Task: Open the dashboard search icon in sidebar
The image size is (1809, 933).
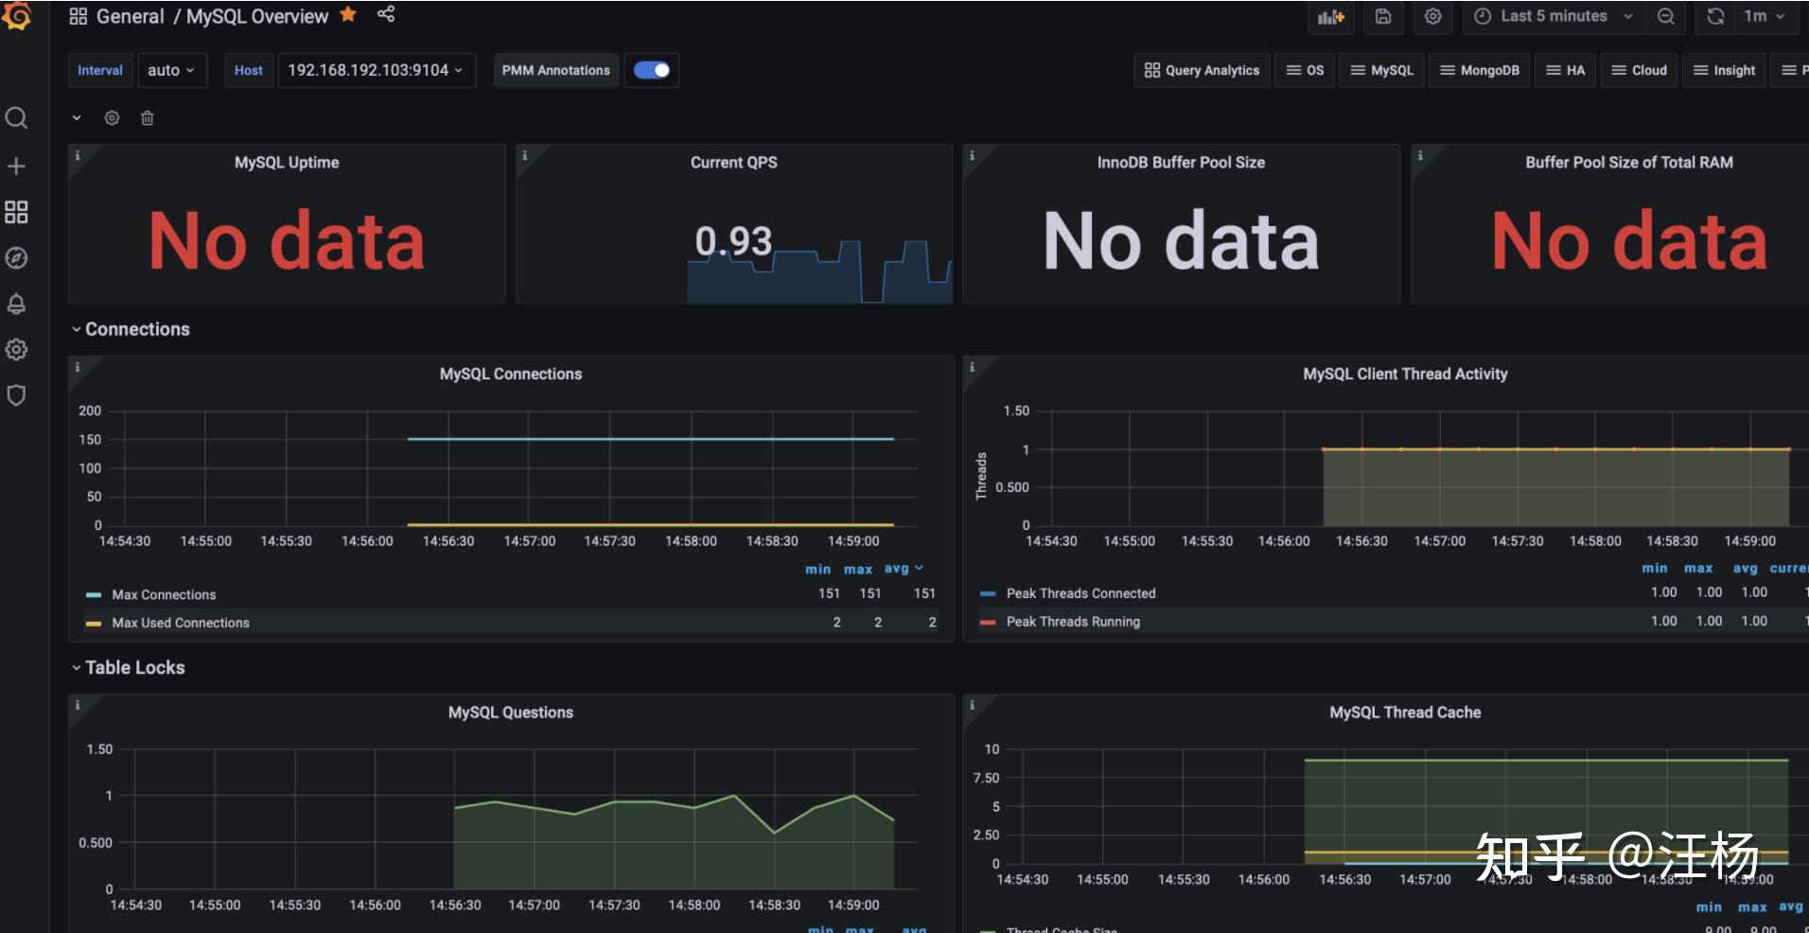Action: coord(16,117)
